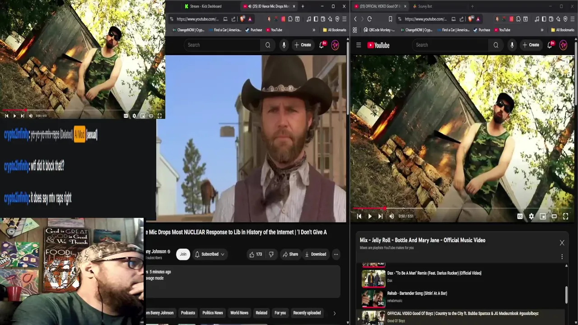Mute volume on the top-left overlay video
The image size is (578, 325).
(x=31, y=116)
